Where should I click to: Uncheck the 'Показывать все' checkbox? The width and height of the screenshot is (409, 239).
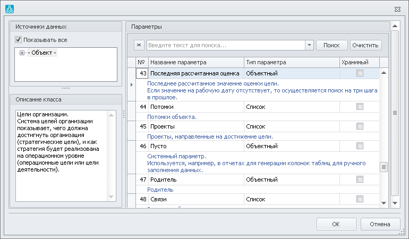point(19,39)
